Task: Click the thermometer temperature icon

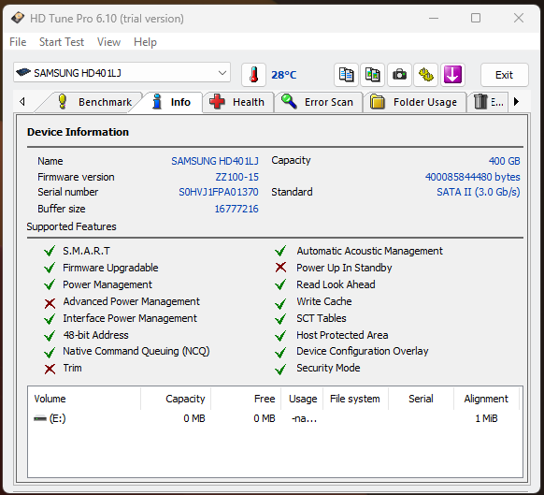Action: (x=253, y=75)
